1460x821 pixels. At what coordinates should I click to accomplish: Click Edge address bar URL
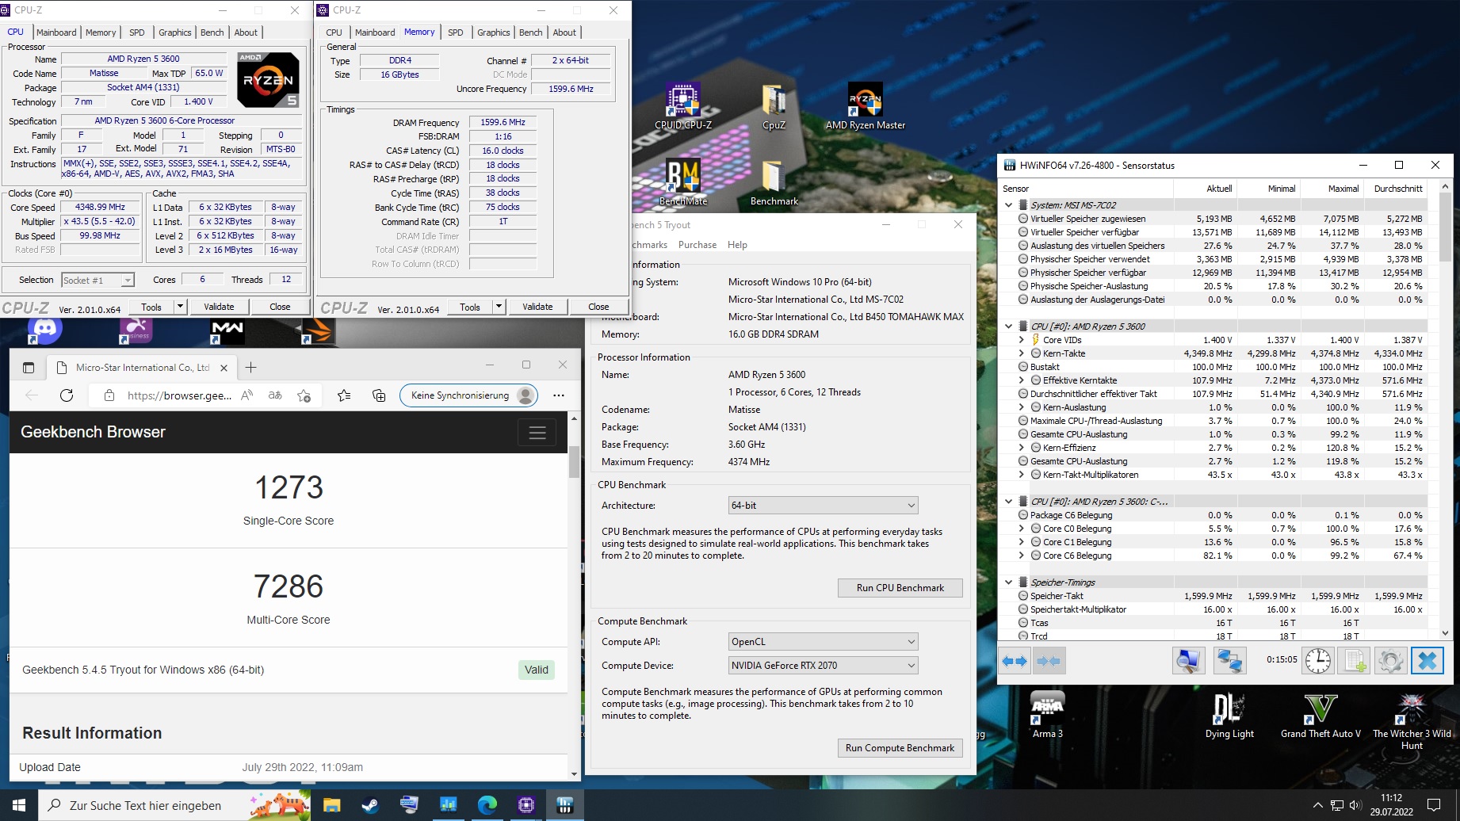click(x=179, y=395)
